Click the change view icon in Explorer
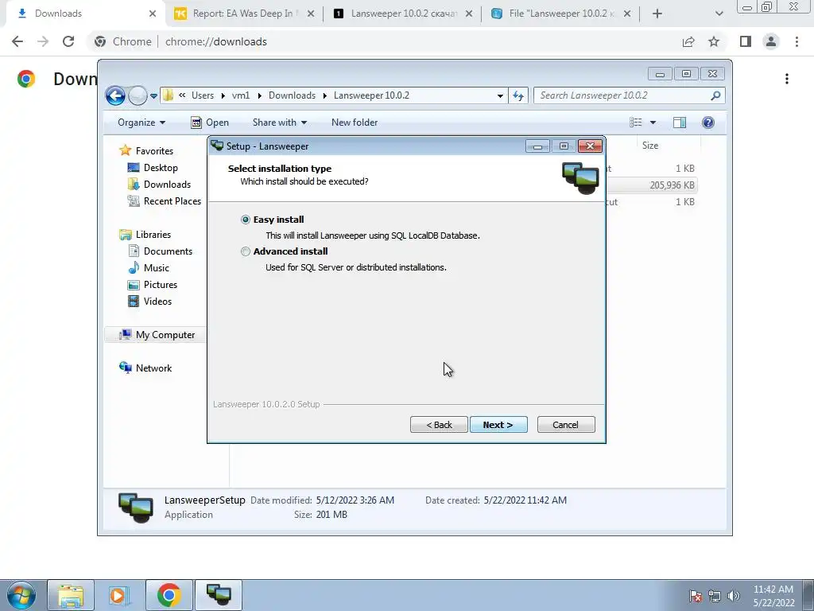The image size is (814, 611). point(636,123)
